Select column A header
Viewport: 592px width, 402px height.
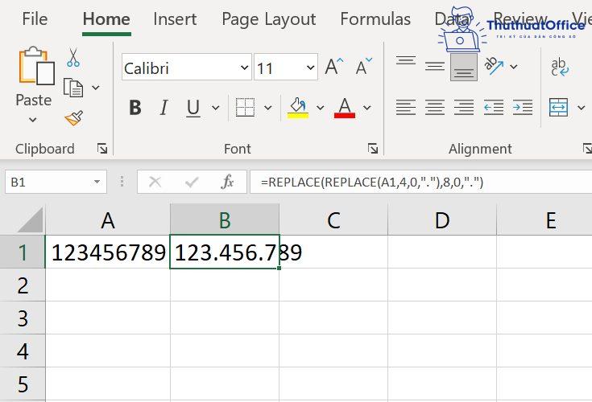coord(108,220)
